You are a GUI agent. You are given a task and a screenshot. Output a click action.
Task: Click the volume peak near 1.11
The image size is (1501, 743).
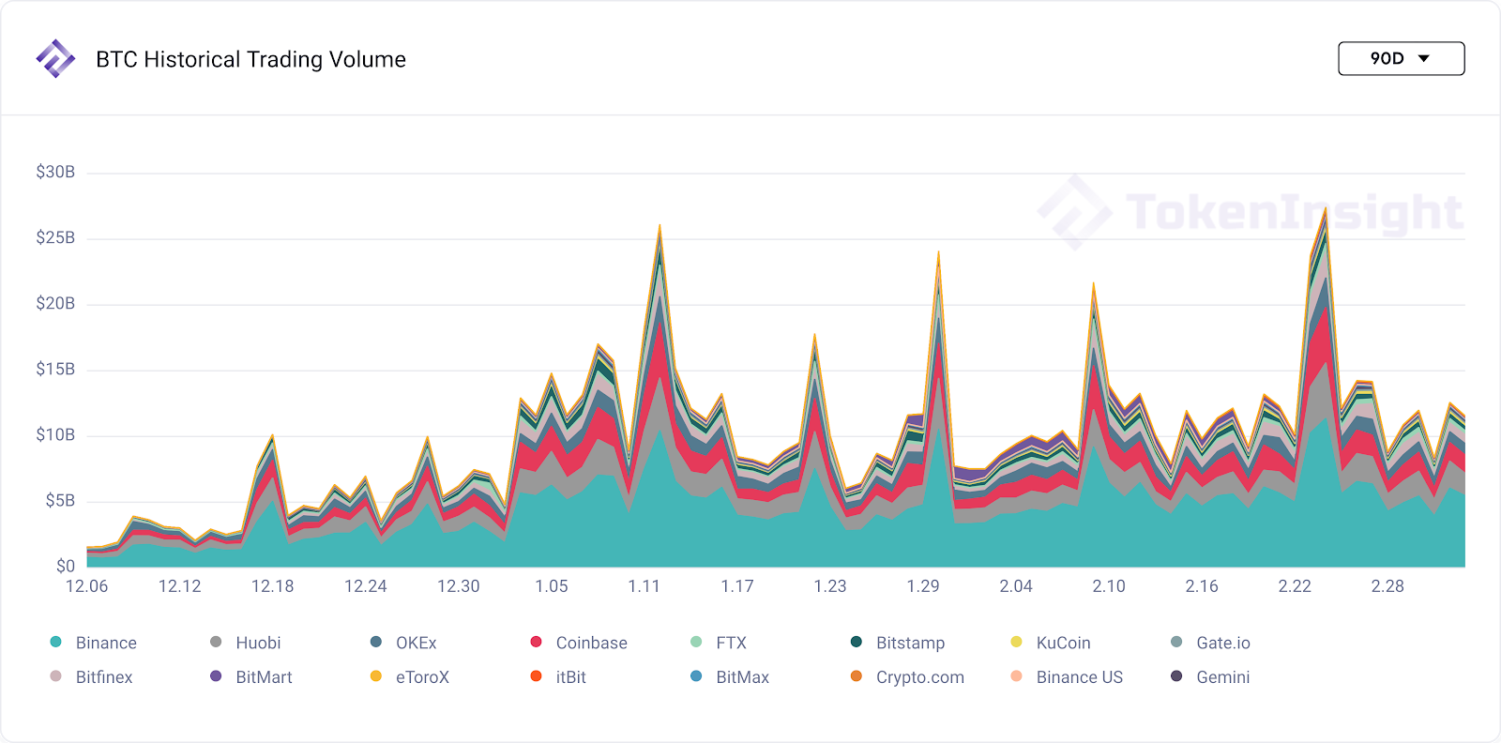(660, 226)
